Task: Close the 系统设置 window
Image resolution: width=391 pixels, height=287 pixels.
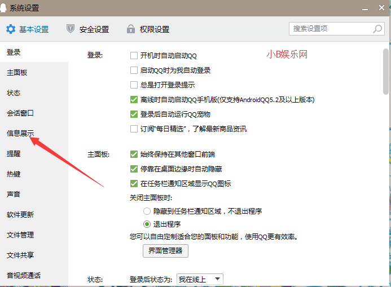Action: [381, 8]
